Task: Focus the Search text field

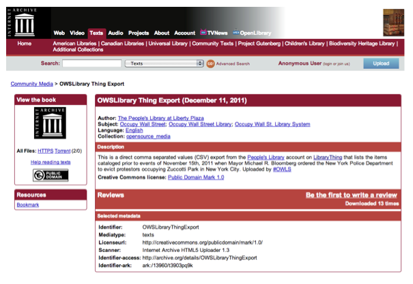Action: pos(91,63)
